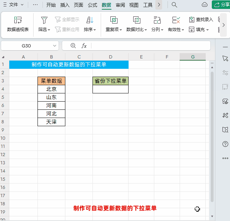The width and height of the screenshot is (230, 221).
Task: Click the 全部显示 show all button
Action: [67, 20]
